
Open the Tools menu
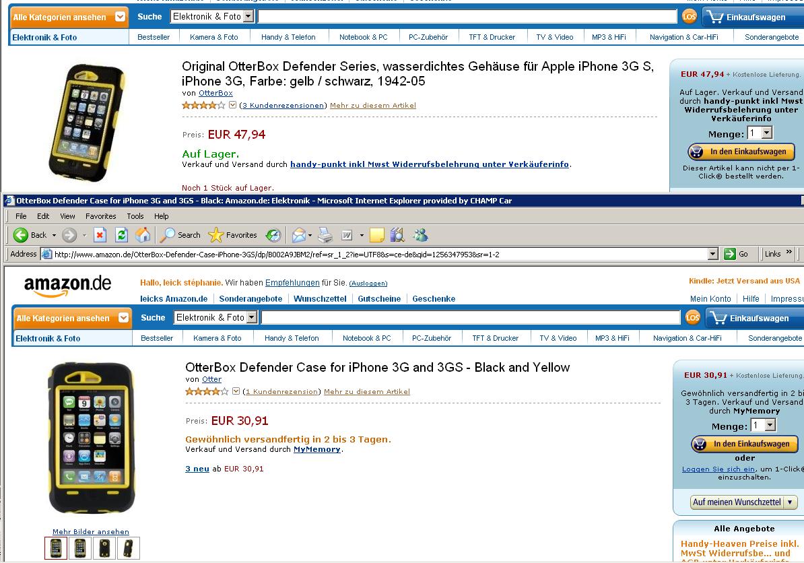point(135,216)
